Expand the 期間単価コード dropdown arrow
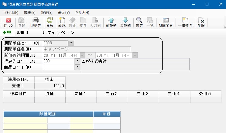 tap(71, 43)
